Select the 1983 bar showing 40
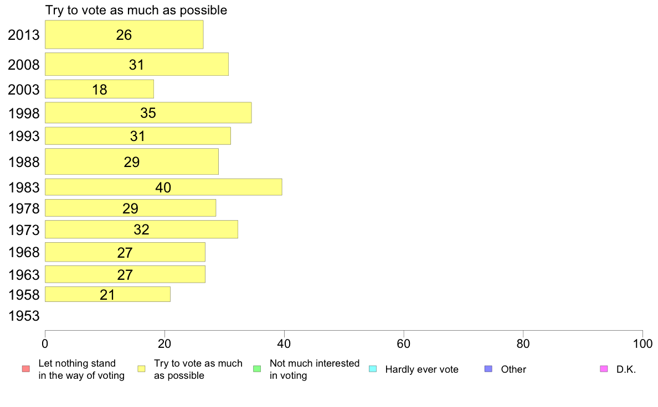This screenshot has height=407, width=658. coord(163,187)
